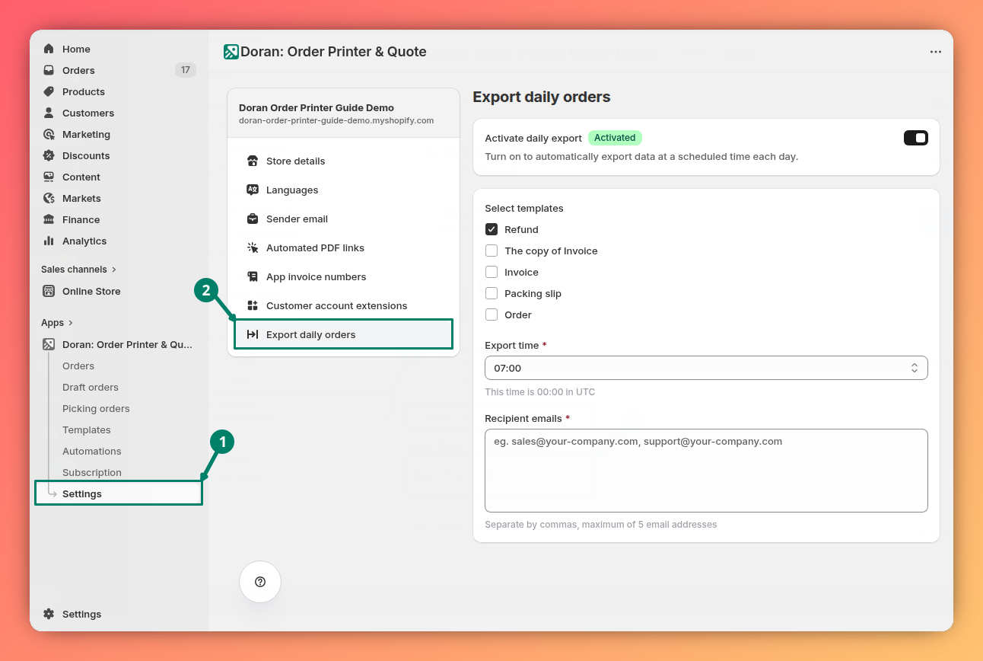Click the Store details shop icon
The image size is (983, 661).
tap(253, 161)
